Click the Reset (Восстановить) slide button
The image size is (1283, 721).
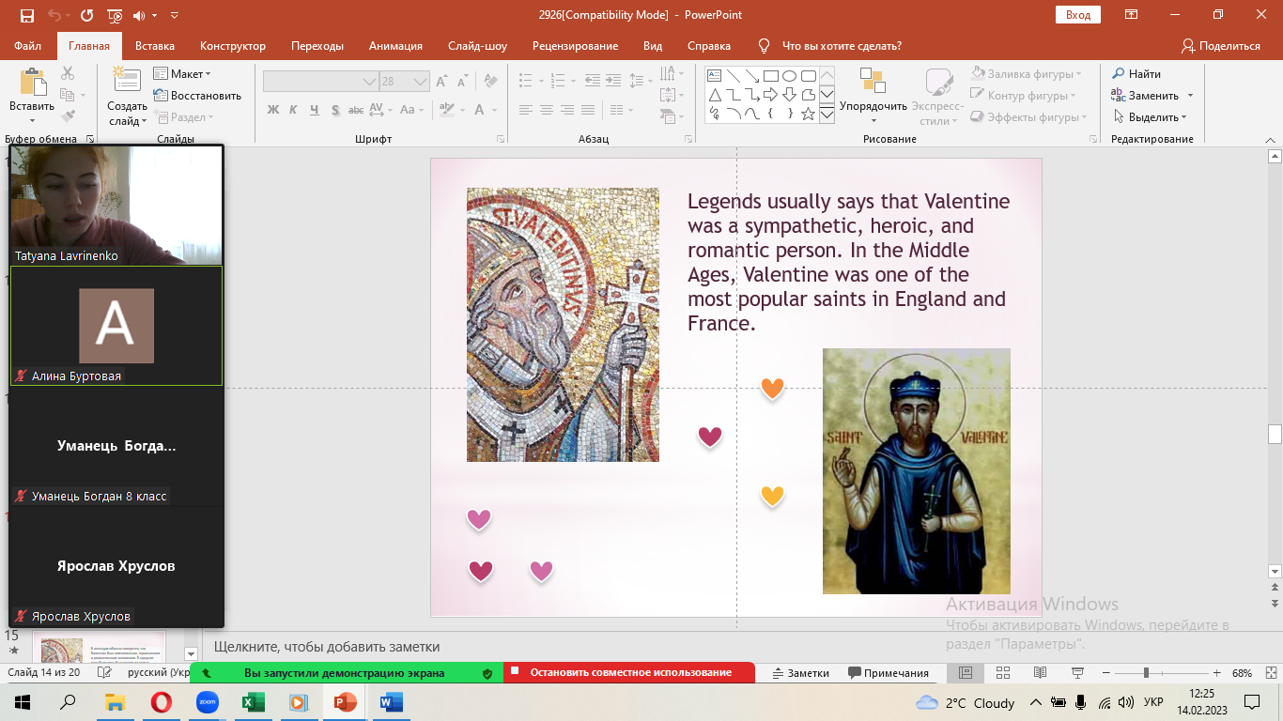coord(197,95)
